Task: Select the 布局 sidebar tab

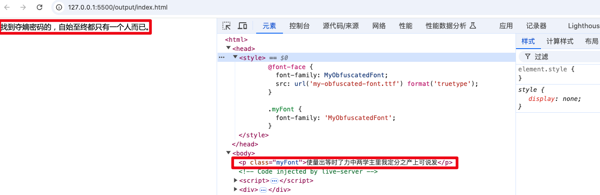Action: pos(591,41)
